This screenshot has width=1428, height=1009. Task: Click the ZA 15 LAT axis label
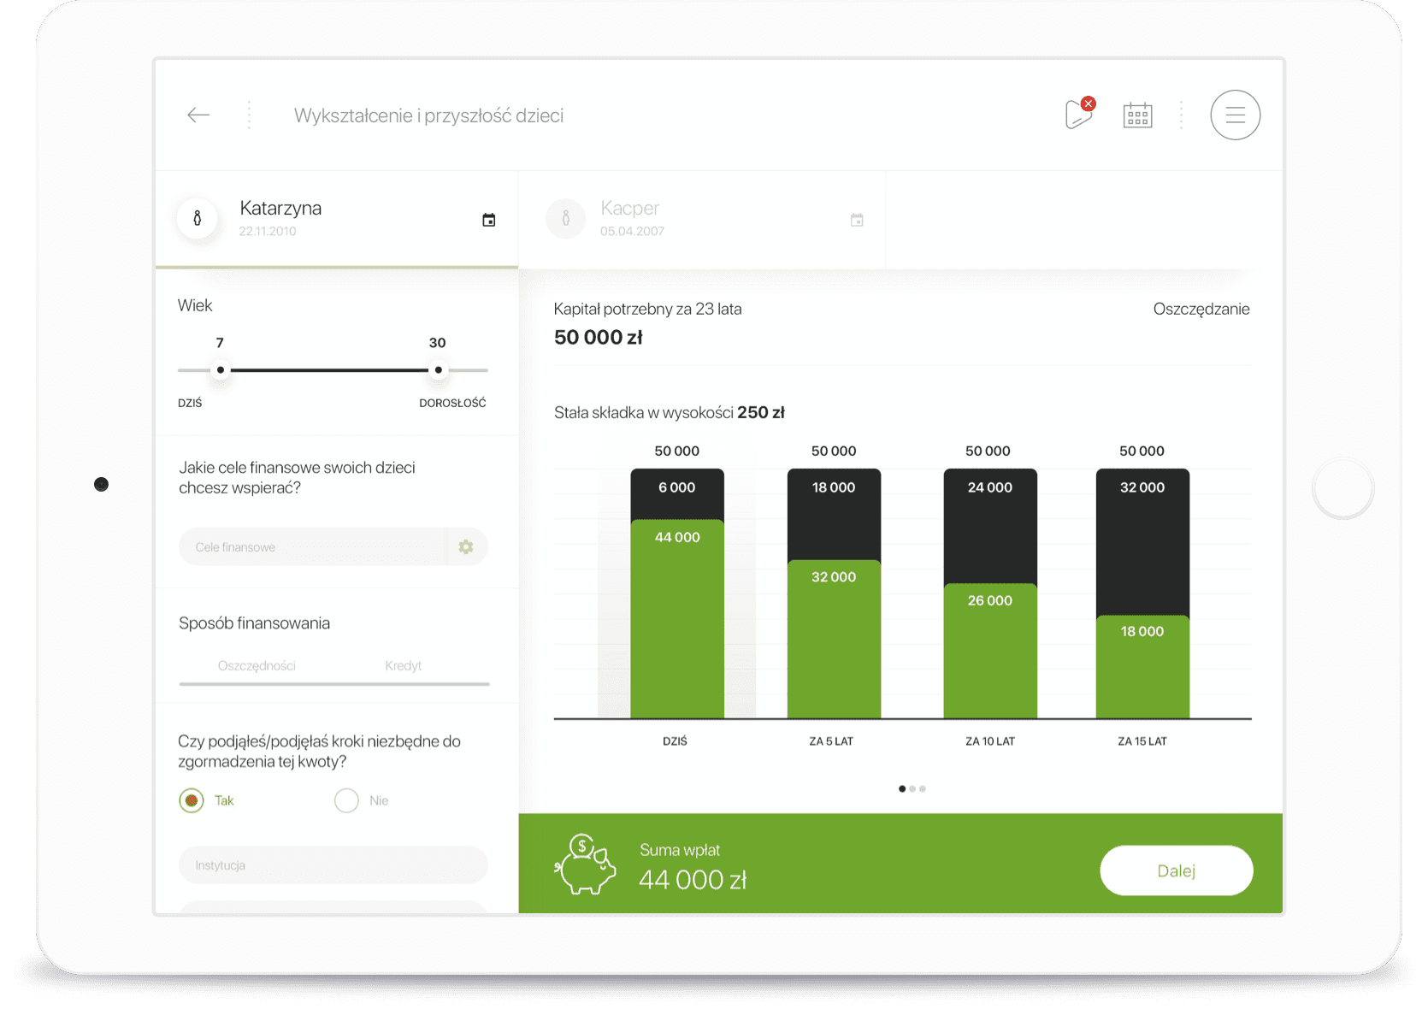1142,741
